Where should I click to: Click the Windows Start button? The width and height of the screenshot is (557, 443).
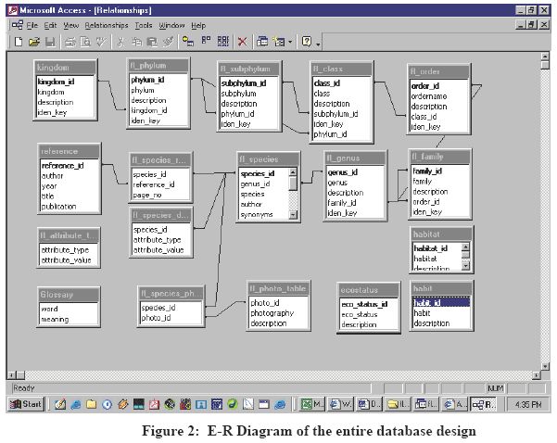(26, 404)
